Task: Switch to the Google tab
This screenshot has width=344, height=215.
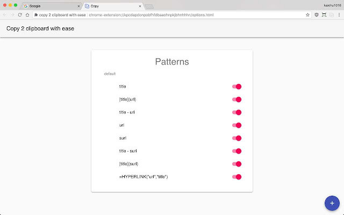Action: coord(51,6)
